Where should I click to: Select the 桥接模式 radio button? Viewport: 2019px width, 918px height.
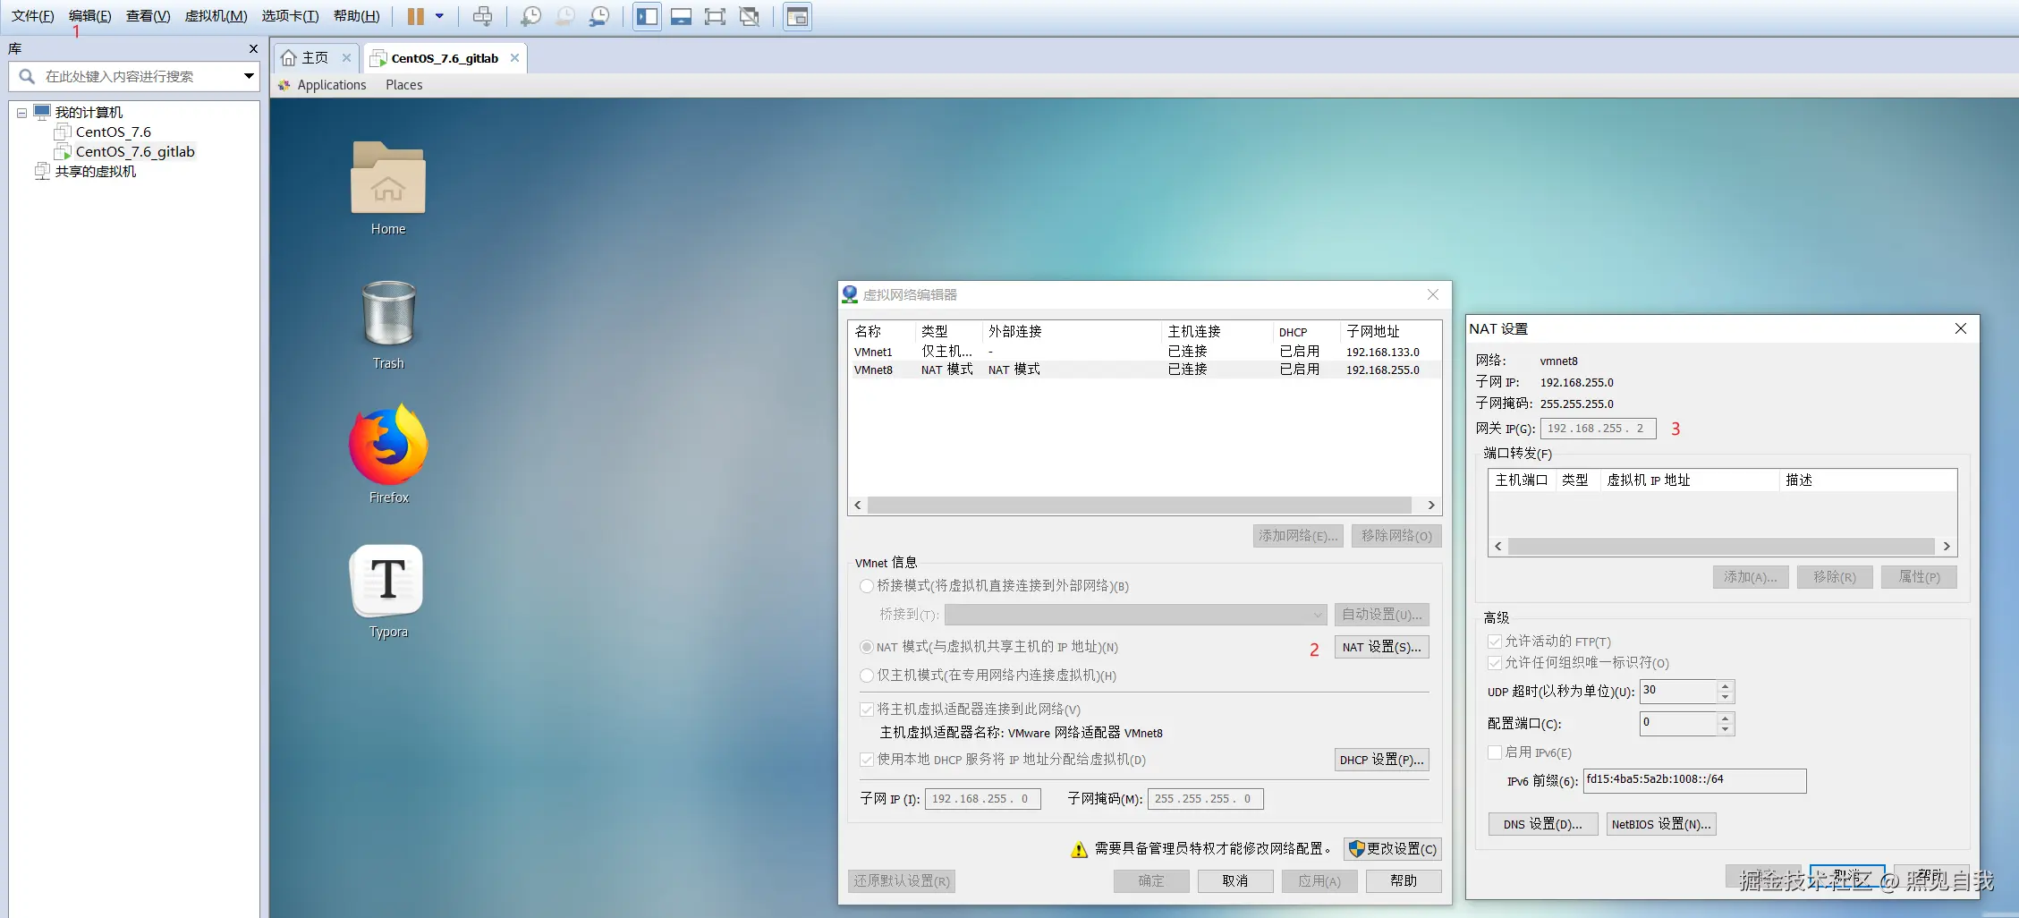(x=866, y=586)
